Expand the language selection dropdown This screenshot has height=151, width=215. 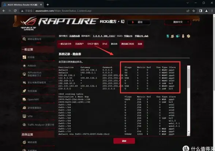[178, 22]
